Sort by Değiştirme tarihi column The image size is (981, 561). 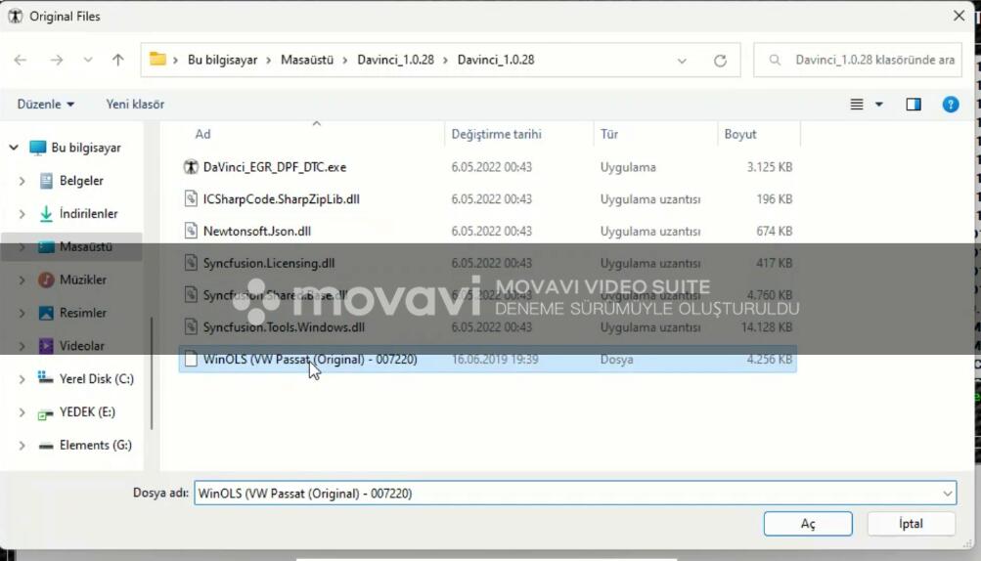pos(496,135)
